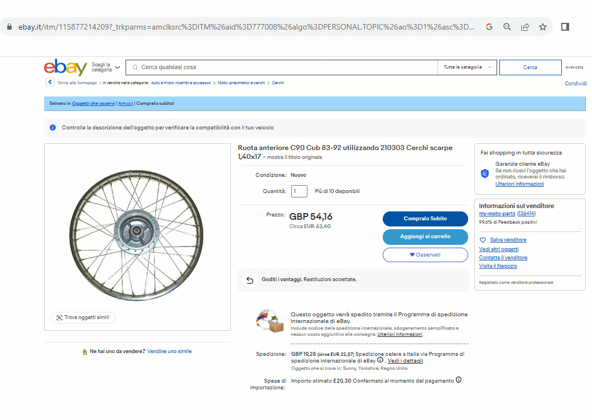
Task: Bookmark page with star icon
Action: coord(543,27)
